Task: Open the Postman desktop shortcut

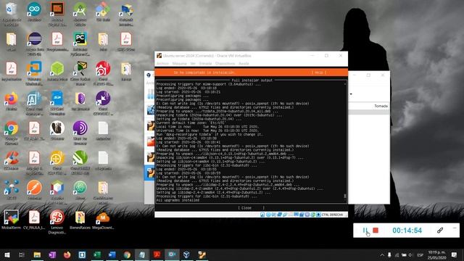Action: pyautogui.click(x=34, y=190)
